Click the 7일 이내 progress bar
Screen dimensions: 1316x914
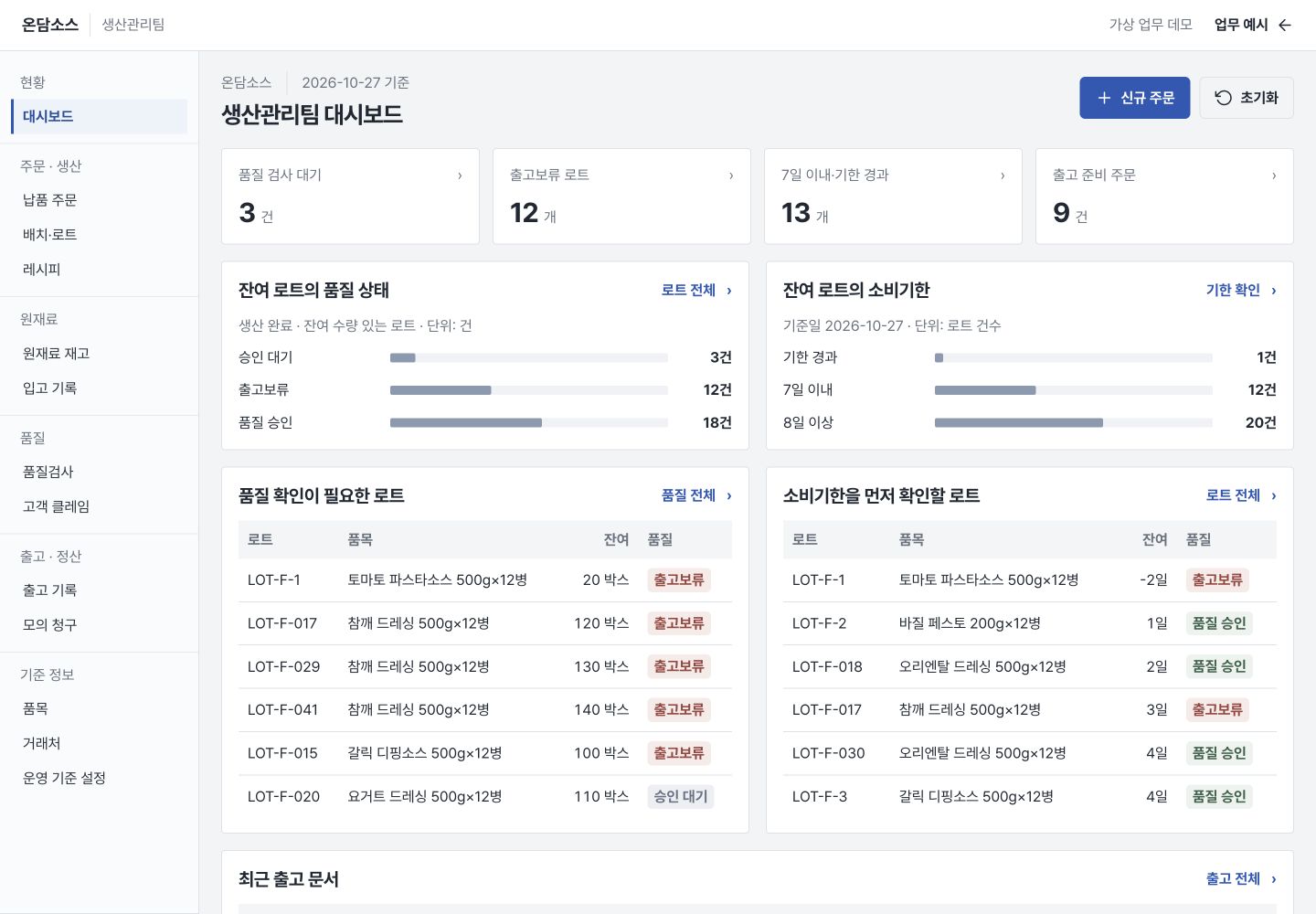[1074, 390]
